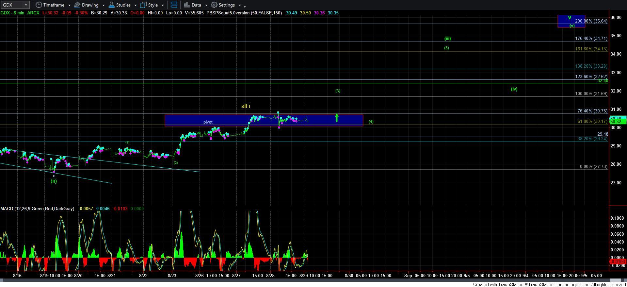Open the Timeframe menu
The height and width of the screenshot is (287, 627).
[x=50, y=5]
